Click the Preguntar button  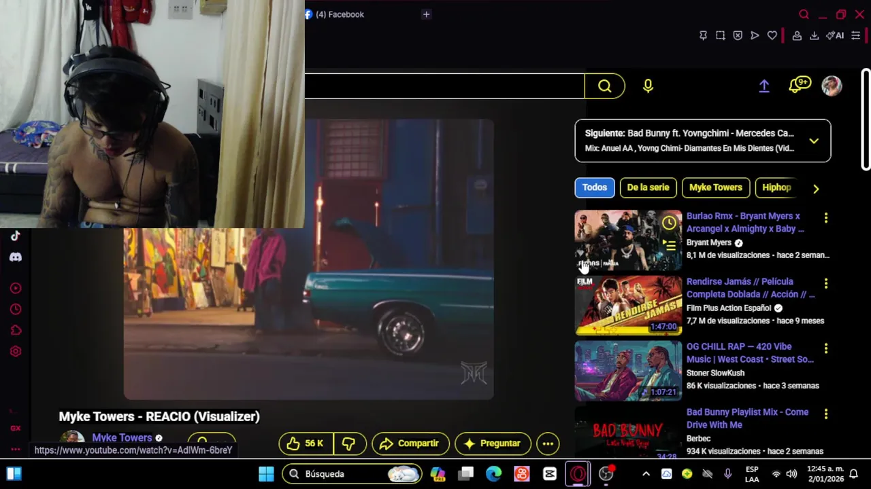(x=493, y=443)
